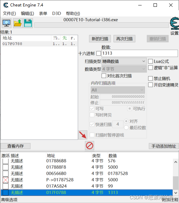Click value 01787528 in address table
Image resolution: width=179 pixels, height=203 pixels.
tap(118, 174)
